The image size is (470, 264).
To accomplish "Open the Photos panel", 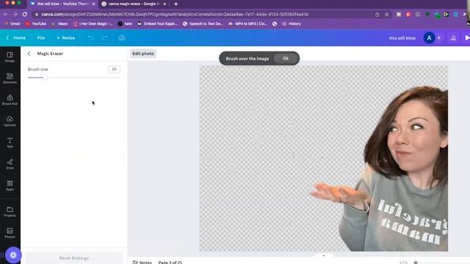I will click(10, 233).
